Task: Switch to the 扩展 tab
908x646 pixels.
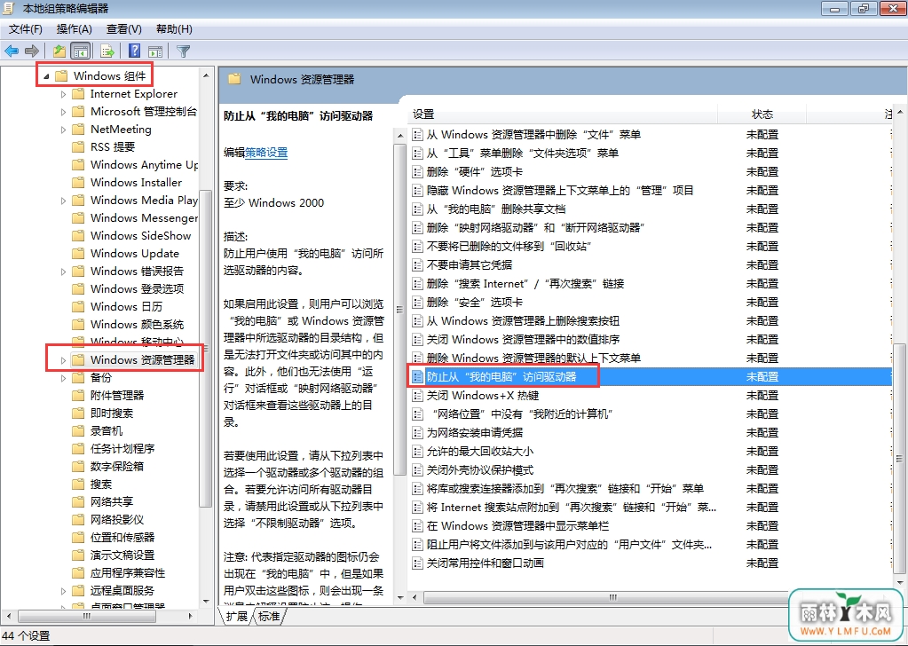Action: pyautogui.click(x=236, y=617)
